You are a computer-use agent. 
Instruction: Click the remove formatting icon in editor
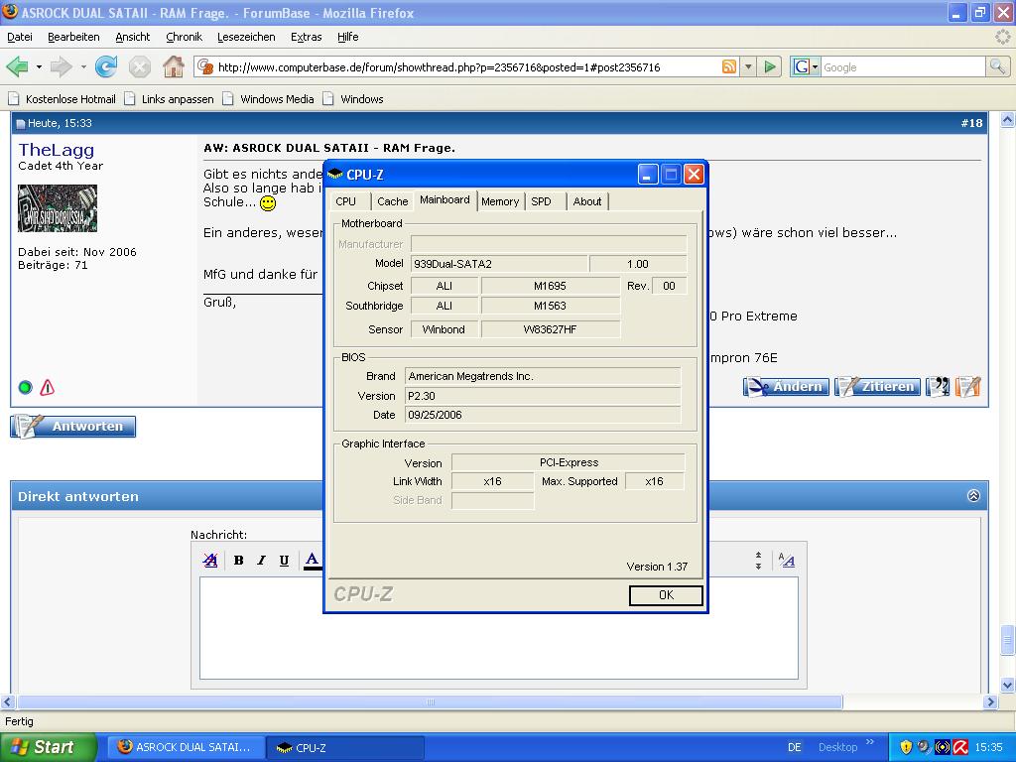(210, 561)
